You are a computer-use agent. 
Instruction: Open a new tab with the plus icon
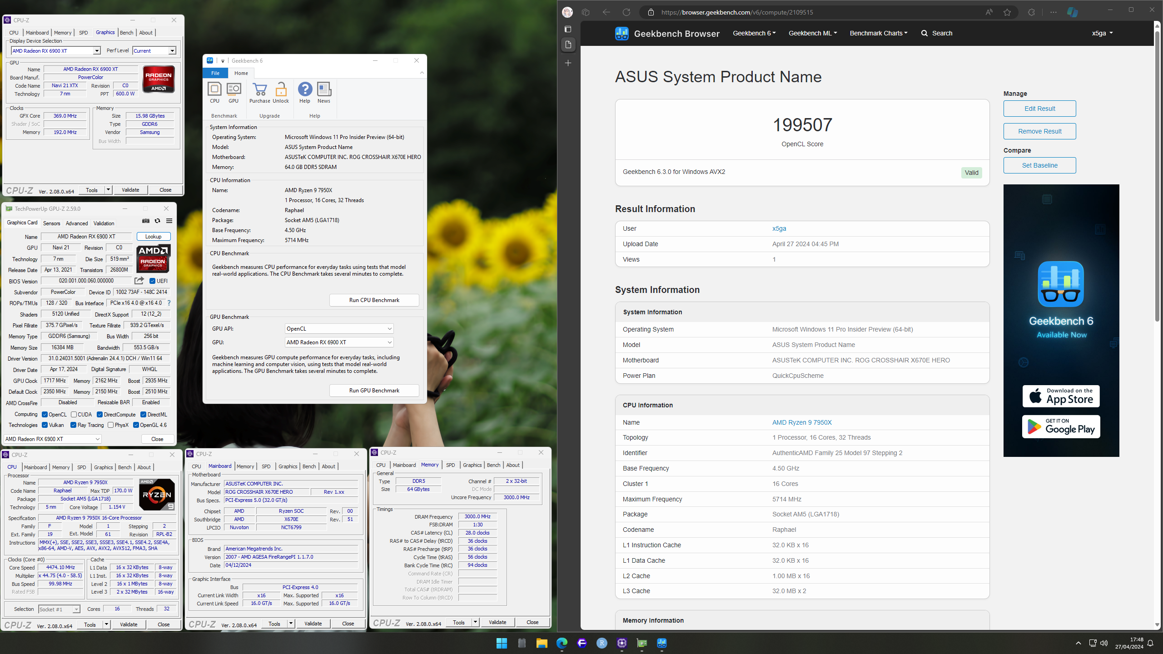pyautogui.click(x=568, y=63)
